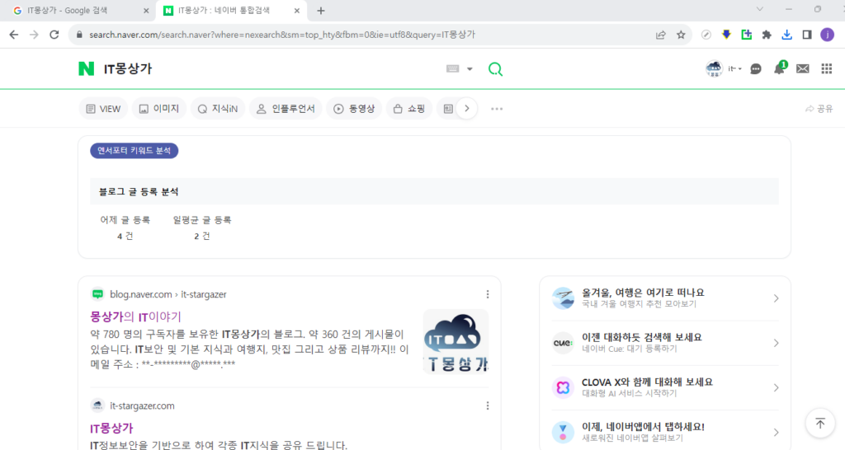
Task: Click the green search magnifier icon
Action: click(x=495, y=69)
